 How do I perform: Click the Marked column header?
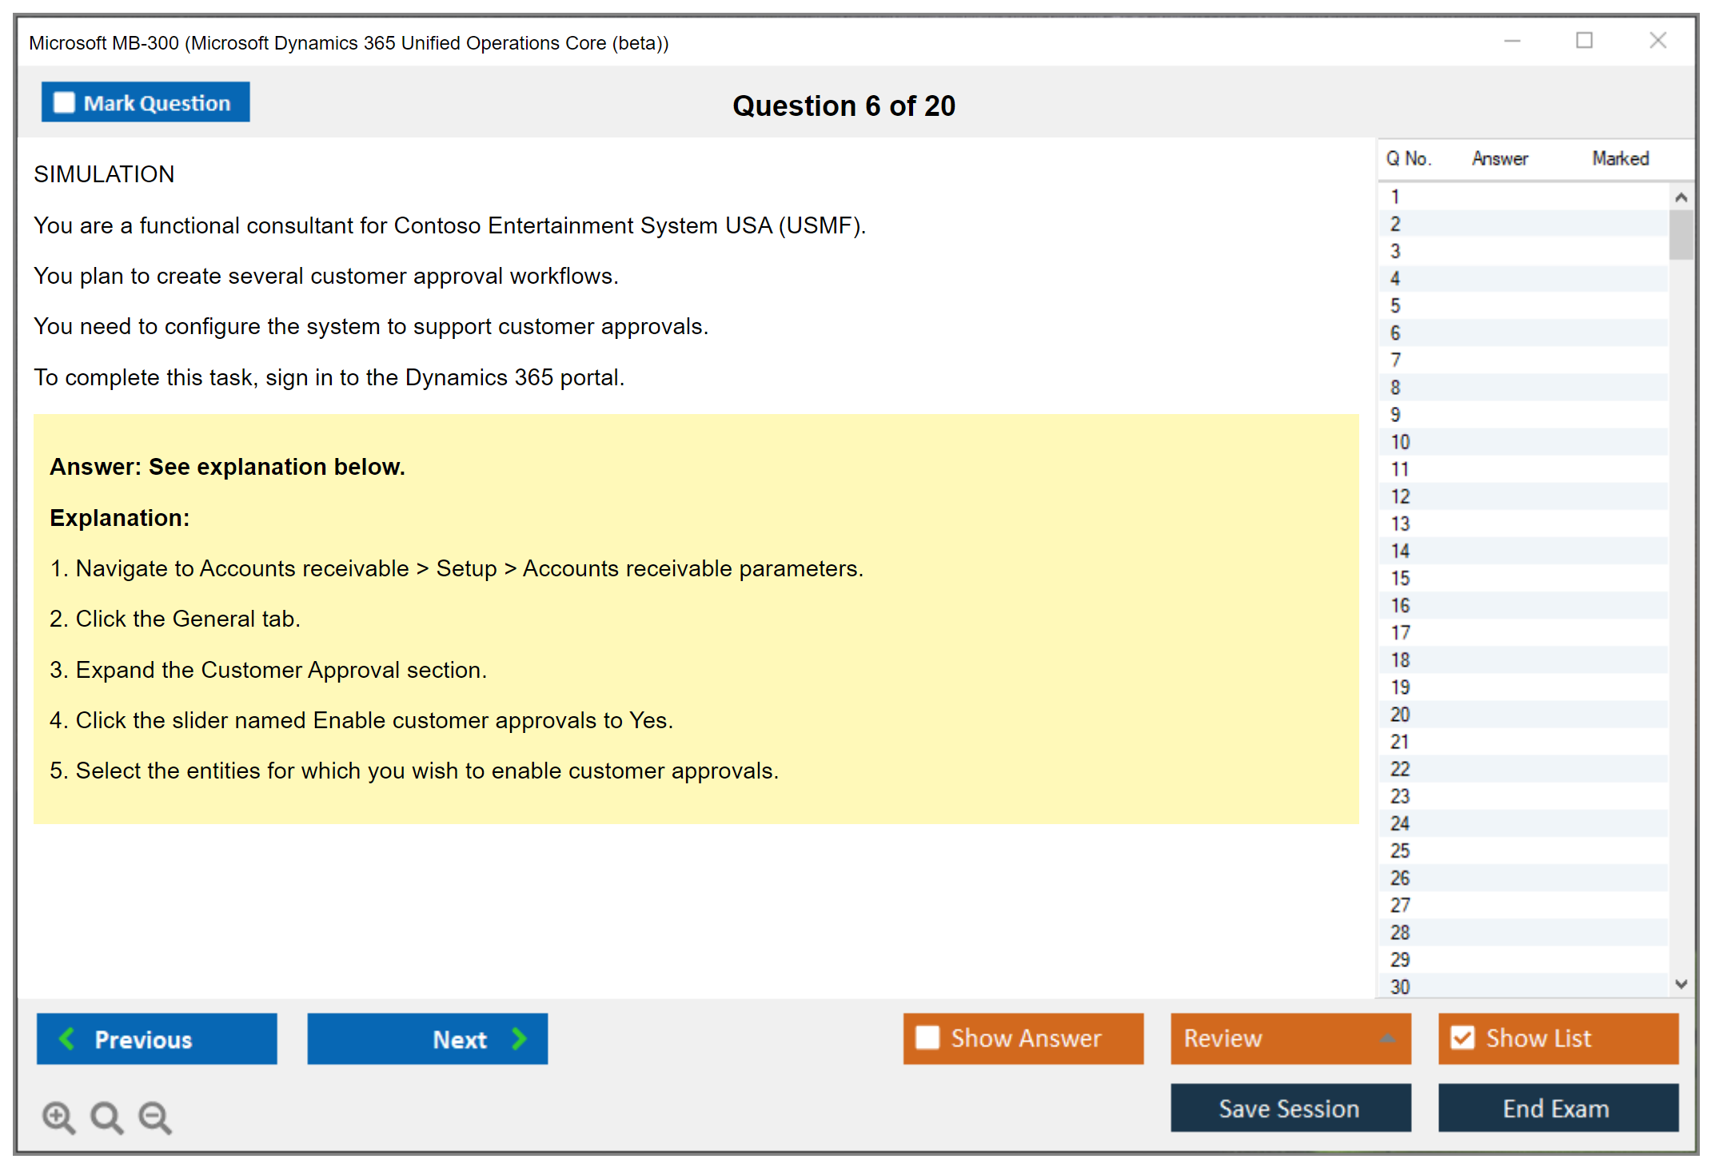(1620, 158)
